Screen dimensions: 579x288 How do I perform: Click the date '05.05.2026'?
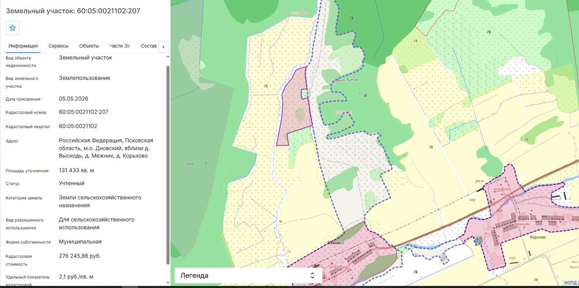pyautogui.click(x=74, y=99)
